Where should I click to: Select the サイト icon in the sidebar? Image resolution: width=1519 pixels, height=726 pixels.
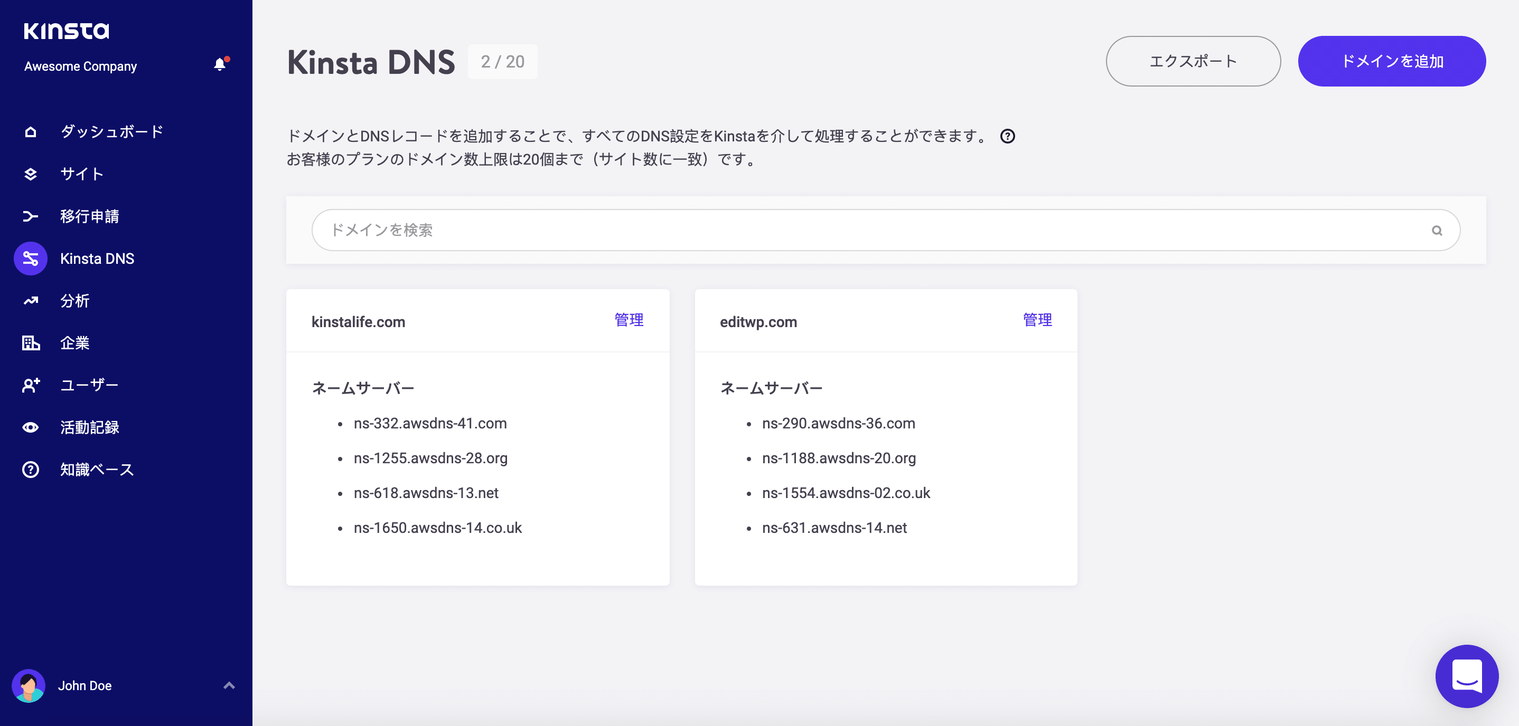(30, 174)
